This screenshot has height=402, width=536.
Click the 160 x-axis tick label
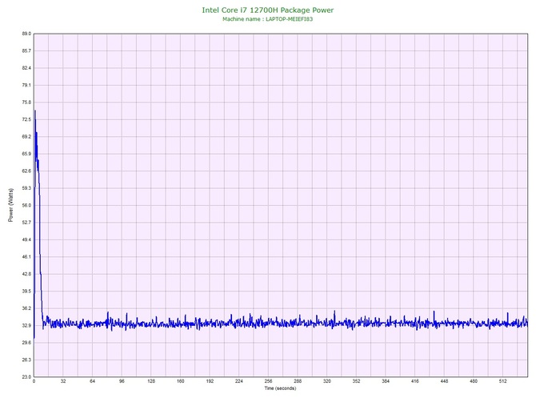(181, 381)
